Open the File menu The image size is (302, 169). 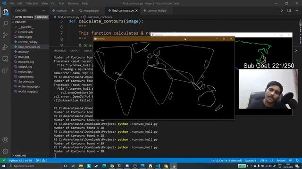[12, 3]
